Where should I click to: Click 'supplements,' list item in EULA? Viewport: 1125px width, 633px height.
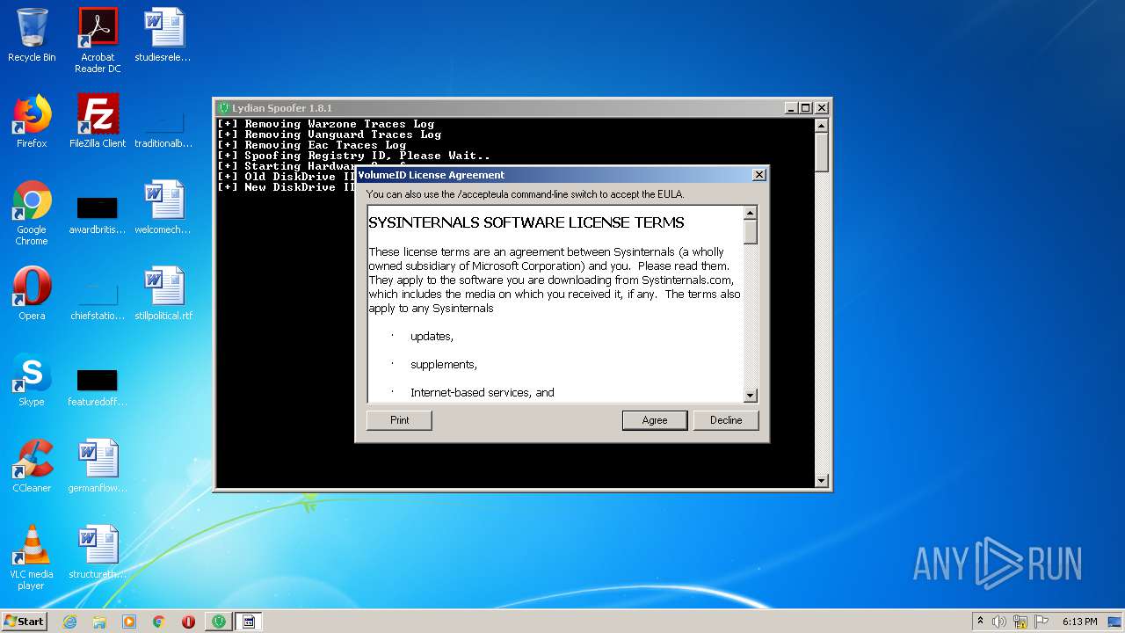pos(443,365)
